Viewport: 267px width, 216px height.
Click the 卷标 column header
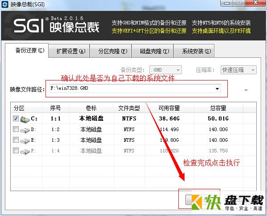pos(91,108)
